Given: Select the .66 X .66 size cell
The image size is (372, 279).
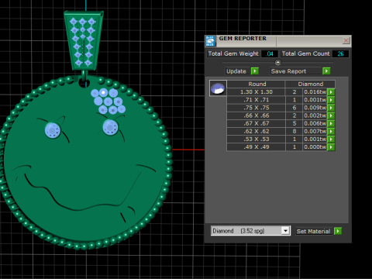Looking at the screenshot, I should (257, 115).
